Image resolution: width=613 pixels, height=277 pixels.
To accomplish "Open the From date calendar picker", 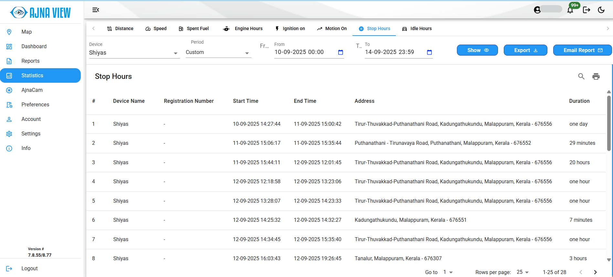I will click(x=340, y=52).
